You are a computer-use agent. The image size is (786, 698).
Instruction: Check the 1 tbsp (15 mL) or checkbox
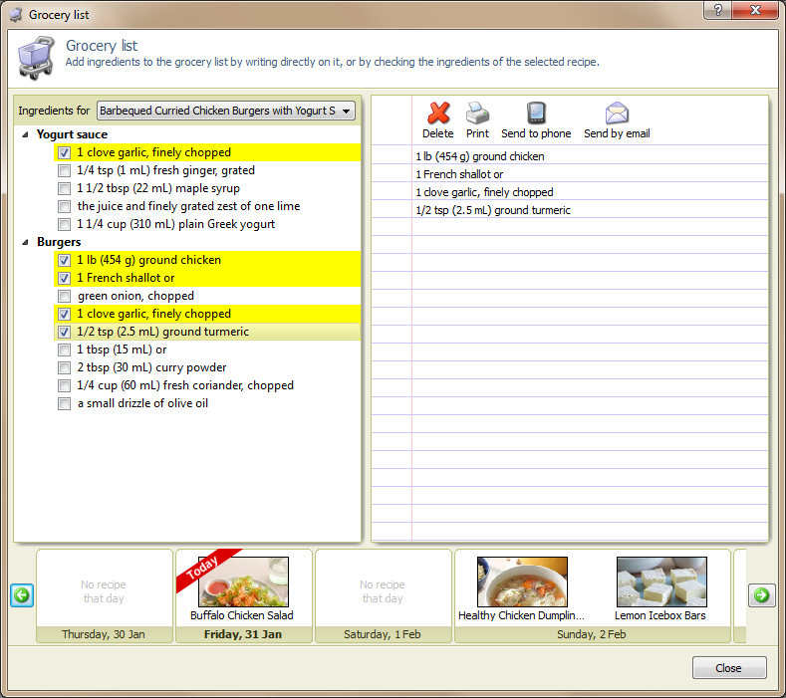pos(64,349)
